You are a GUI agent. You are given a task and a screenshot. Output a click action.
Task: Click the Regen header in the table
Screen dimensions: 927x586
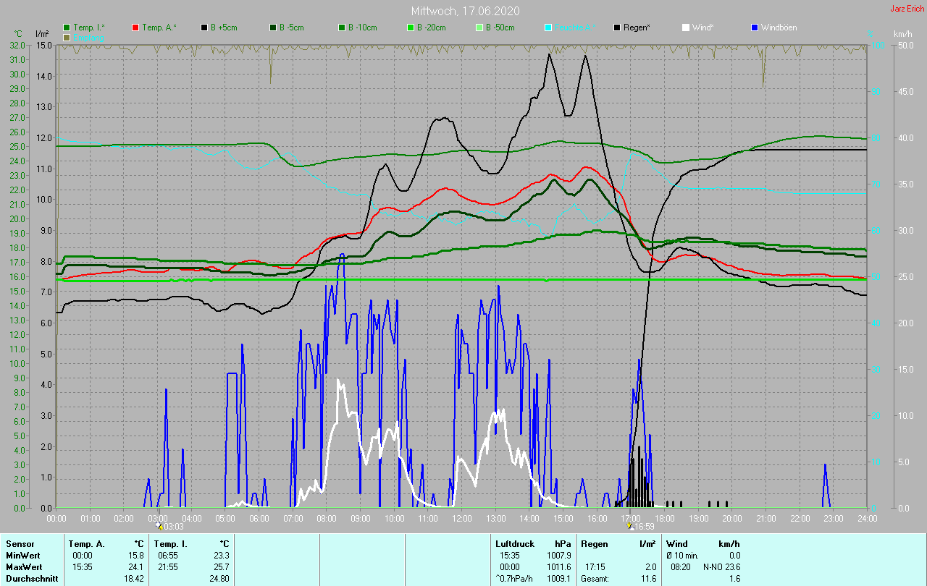(595, 543)
